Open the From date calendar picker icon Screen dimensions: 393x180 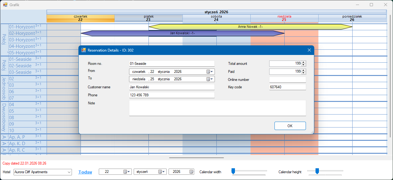(208, 72)
